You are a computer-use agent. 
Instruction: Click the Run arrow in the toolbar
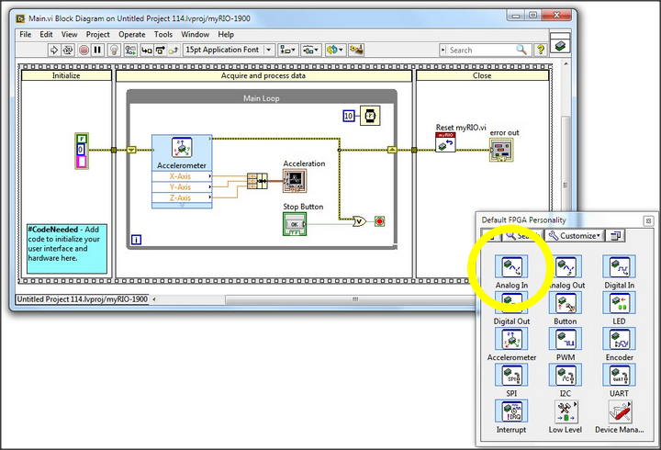tap(53, 51)
